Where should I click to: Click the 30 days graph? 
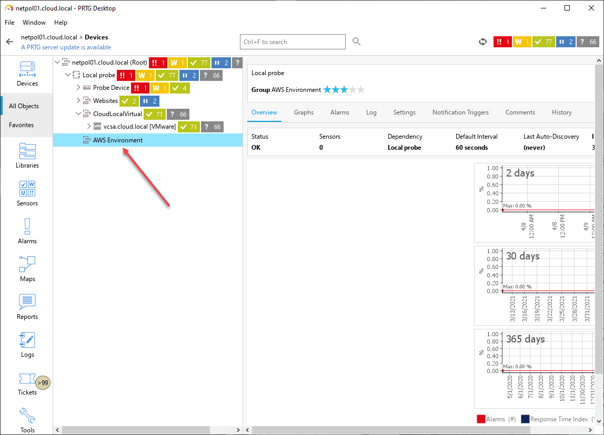535,286
